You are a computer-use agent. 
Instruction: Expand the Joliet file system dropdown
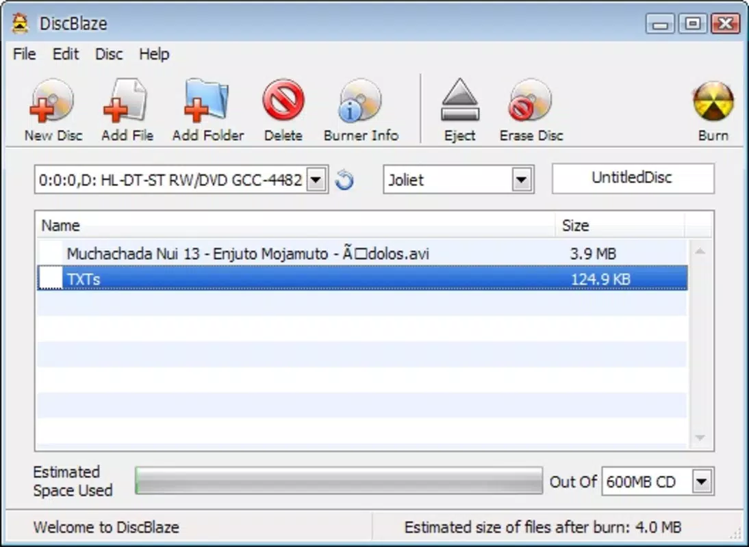click(522, 180)
